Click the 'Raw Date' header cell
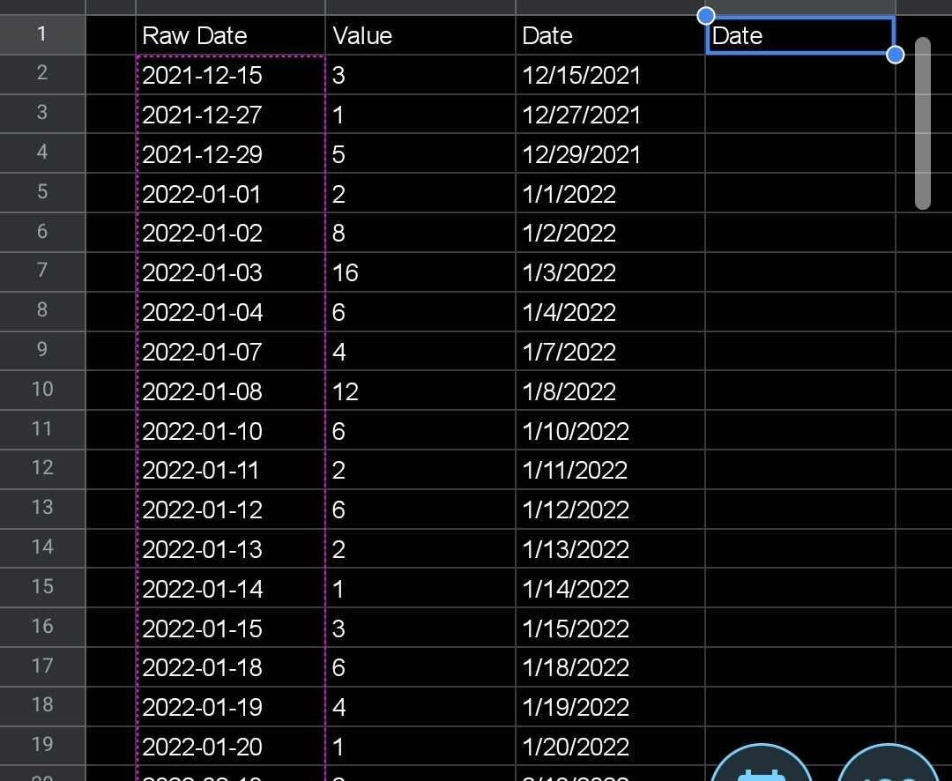Image resolution: width=952 pixels, height=781 pixels. point(231,35)
